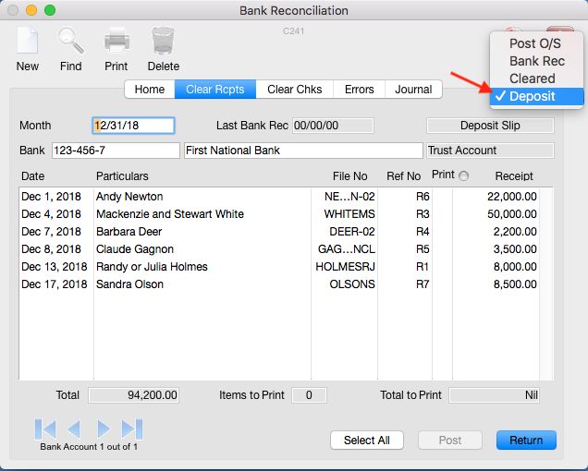
Task: Click the Month date input field
Action: [x=133, y=126]
